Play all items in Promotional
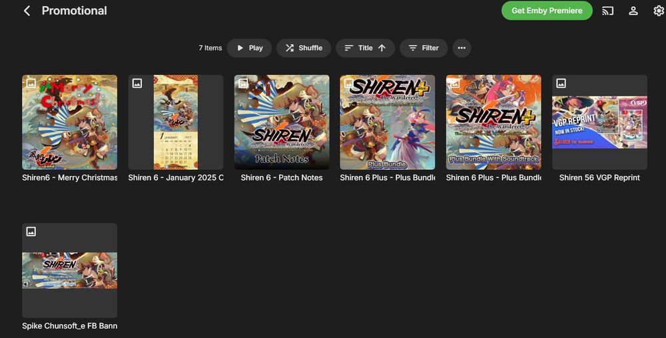This screenshot has height=338, width=666. pyautogui.click(x=249, y=48)
